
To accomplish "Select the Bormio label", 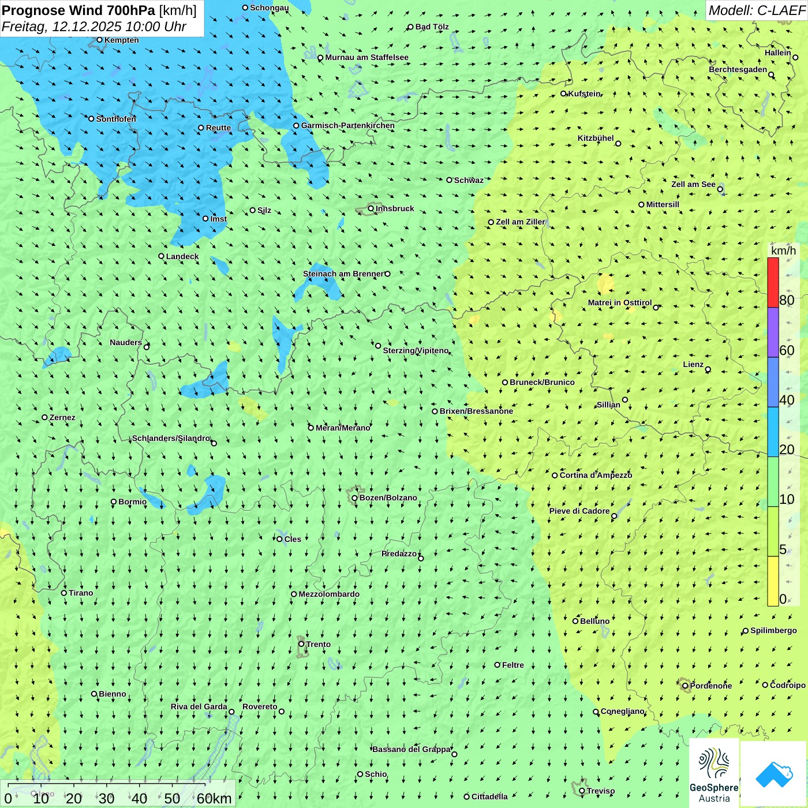I will coord(133,502).
